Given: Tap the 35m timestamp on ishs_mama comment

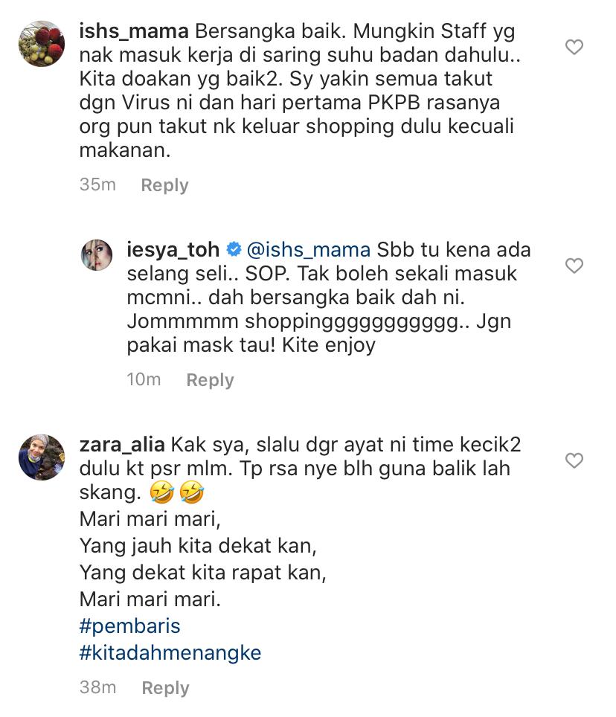Looking at the screenshot, I should (97, 184).
